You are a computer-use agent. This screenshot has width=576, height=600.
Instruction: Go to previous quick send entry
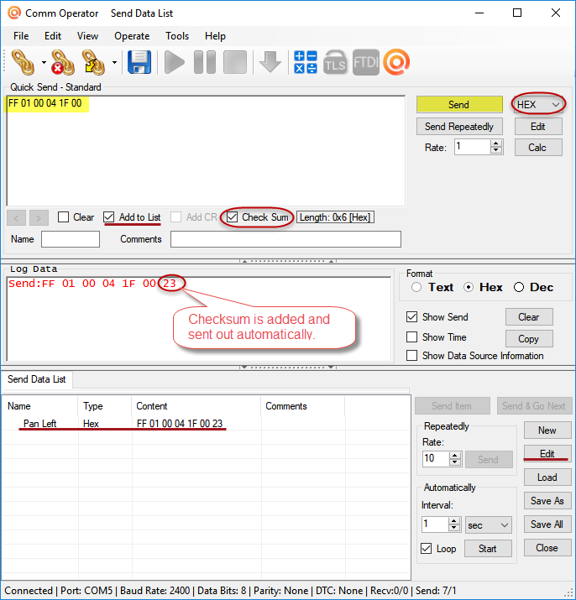click(x=16, y=217)
